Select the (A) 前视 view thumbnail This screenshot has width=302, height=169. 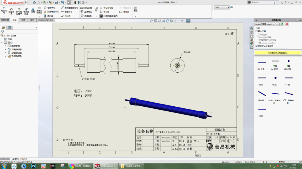(x=275, y=63)
